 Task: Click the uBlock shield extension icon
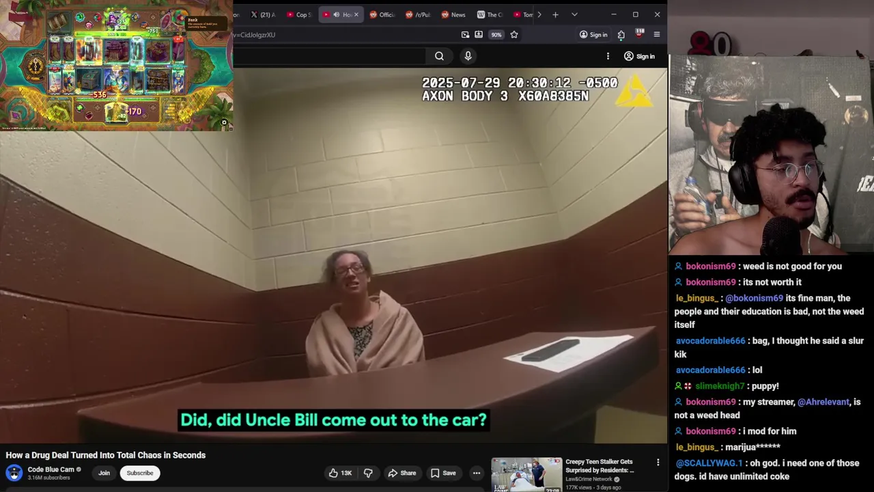coord(639,34)
